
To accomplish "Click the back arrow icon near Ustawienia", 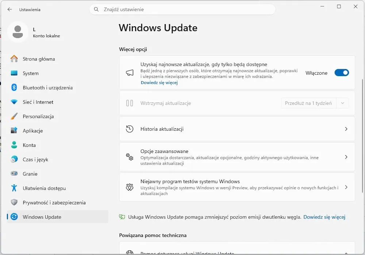I will coord(9,9).
